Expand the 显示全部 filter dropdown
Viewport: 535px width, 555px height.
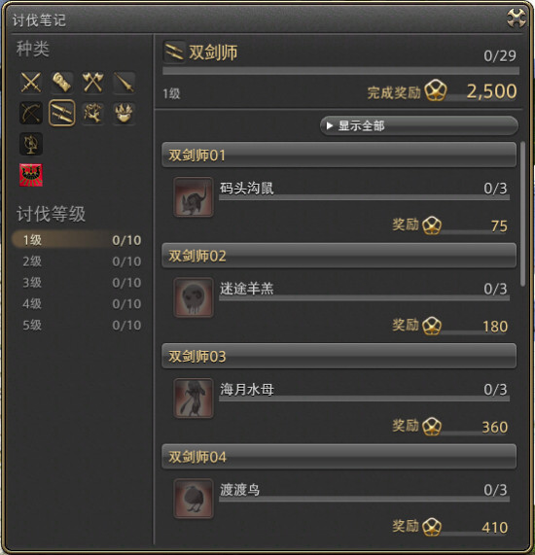point(419,125)
